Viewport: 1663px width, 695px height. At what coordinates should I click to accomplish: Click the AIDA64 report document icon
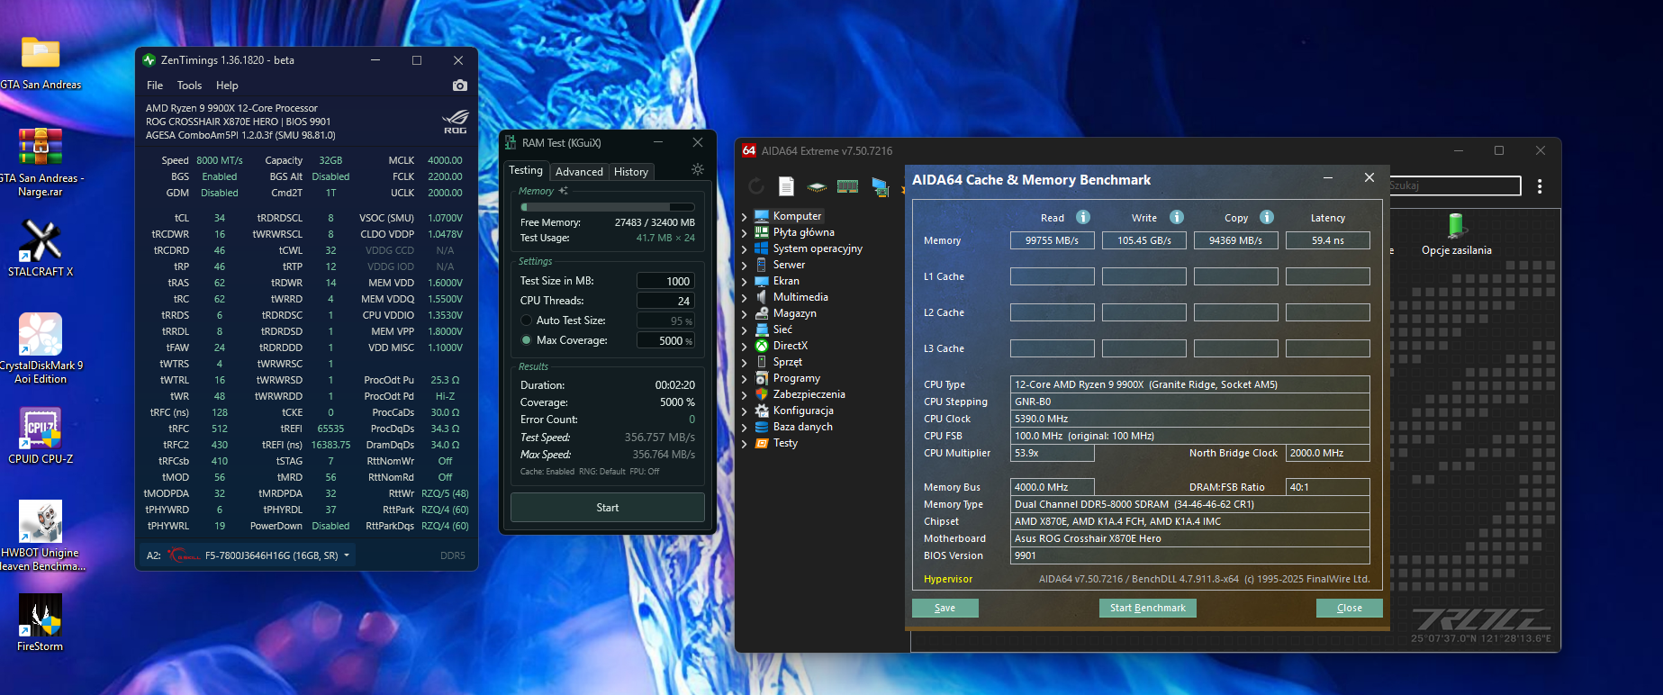pos(786,186)
